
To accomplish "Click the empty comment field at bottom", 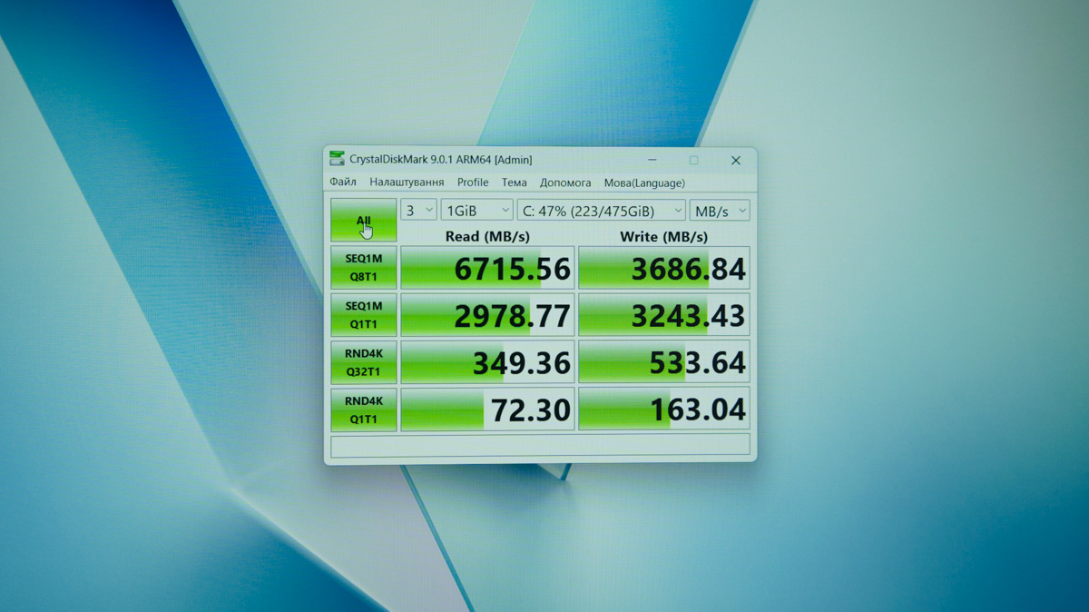I will pos(540,445).
